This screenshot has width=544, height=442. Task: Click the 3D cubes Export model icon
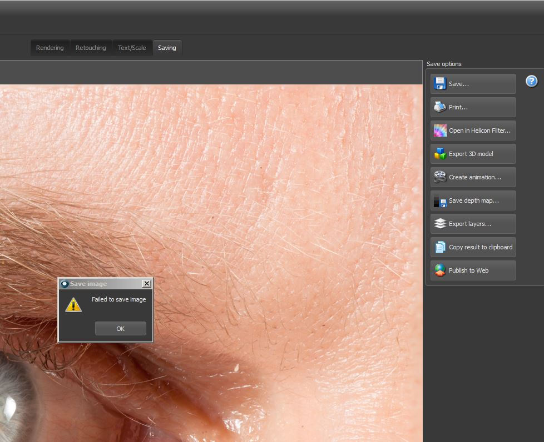[440, 154]
